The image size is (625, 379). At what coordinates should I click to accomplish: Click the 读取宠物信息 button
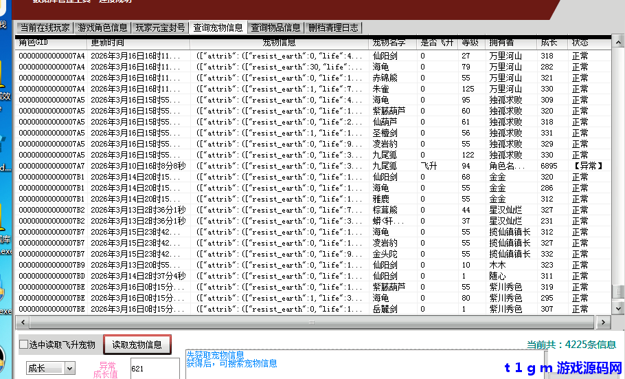[137, 345]
